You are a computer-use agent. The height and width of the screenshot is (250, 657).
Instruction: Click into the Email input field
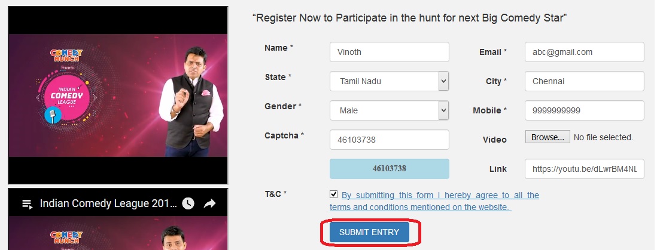click(x=584, y=52)
